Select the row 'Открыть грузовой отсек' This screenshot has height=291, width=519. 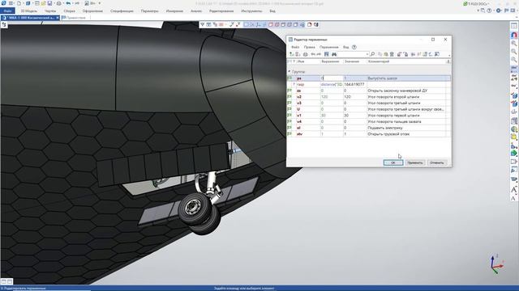point(369,134)
